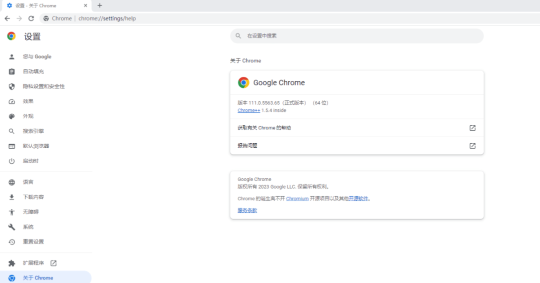Click speedometer icon beside 效果
This screenshot has width=540, height=283.
[11, 101]
